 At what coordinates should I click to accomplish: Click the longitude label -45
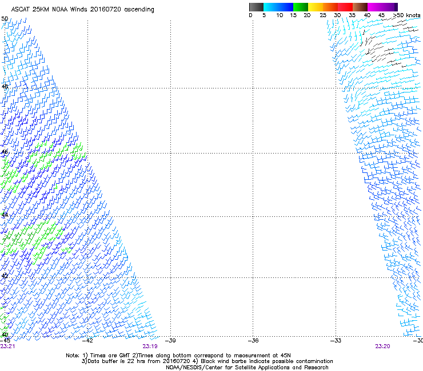click(x=5, y=341)
